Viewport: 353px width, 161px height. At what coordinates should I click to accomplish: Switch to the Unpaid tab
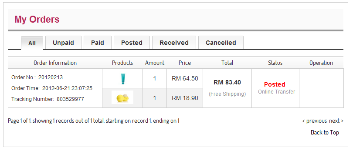(x=63, y=43)
